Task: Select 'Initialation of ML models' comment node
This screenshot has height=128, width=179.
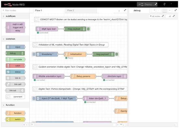Action: pos(70,45)
